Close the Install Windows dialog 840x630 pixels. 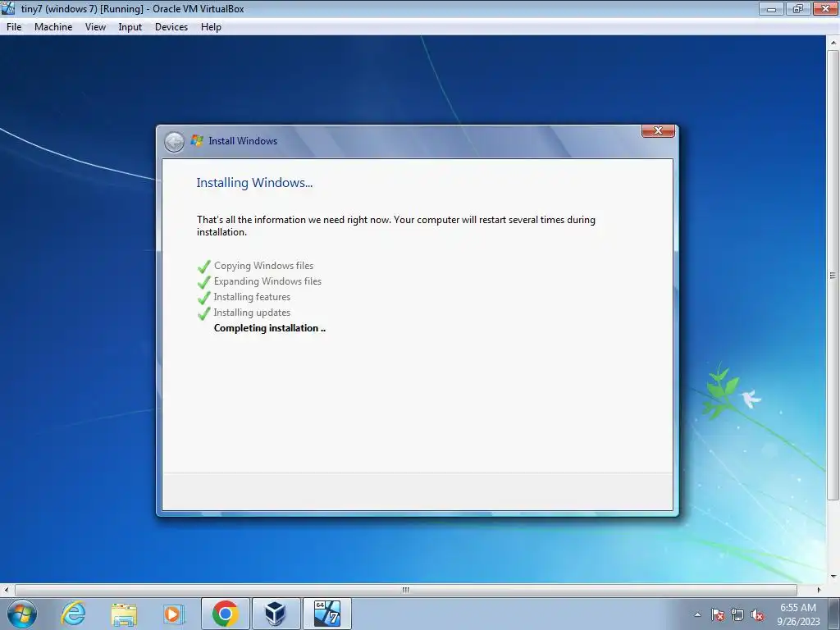click(658, 130)
